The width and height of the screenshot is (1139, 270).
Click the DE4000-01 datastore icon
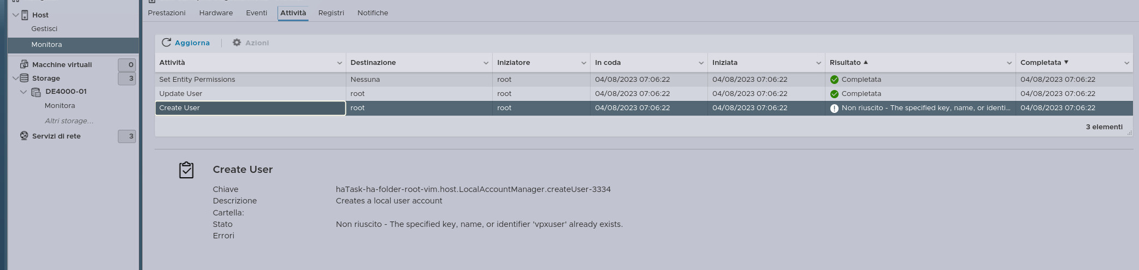[36, 92]
